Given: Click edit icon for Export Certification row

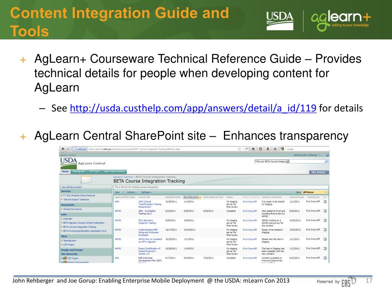Looking at the screenshot, I should click(325, 248).
